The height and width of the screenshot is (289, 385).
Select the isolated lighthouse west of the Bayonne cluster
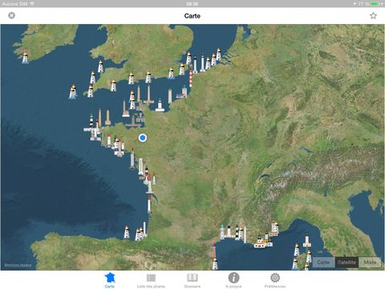[127, 232]
